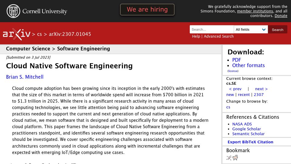The height and width of the screenshot is (164, 291).
Task: Click the paper title Cloud Native Software Engineering
Action: (x=69, y=66)
